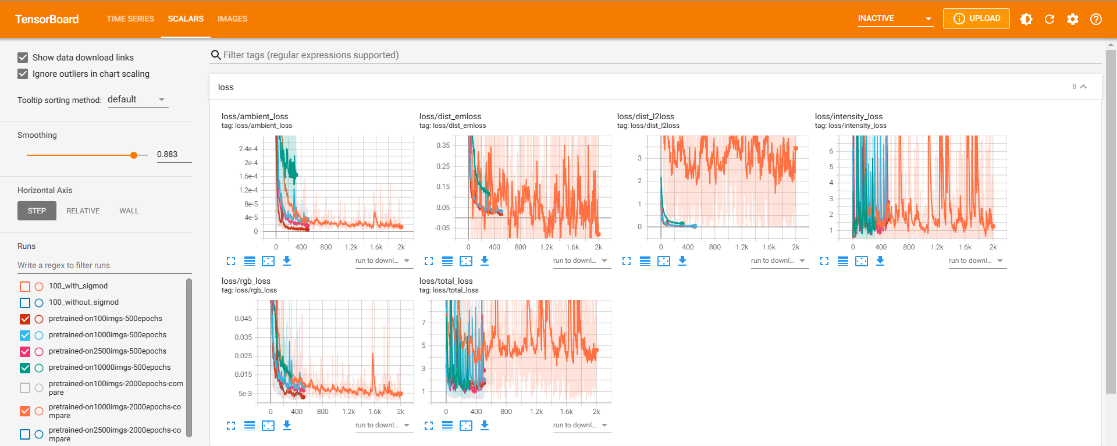
Task: Fit domain to data for ambient_loss
Action: pyautogui.click(x=268, y=261)
